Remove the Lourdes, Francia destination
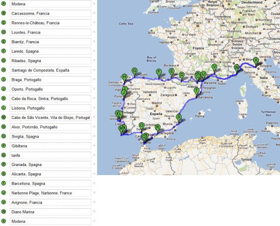The width and height of the screenshot is (280, 226). pyautogui.click(x=94, y=32)
